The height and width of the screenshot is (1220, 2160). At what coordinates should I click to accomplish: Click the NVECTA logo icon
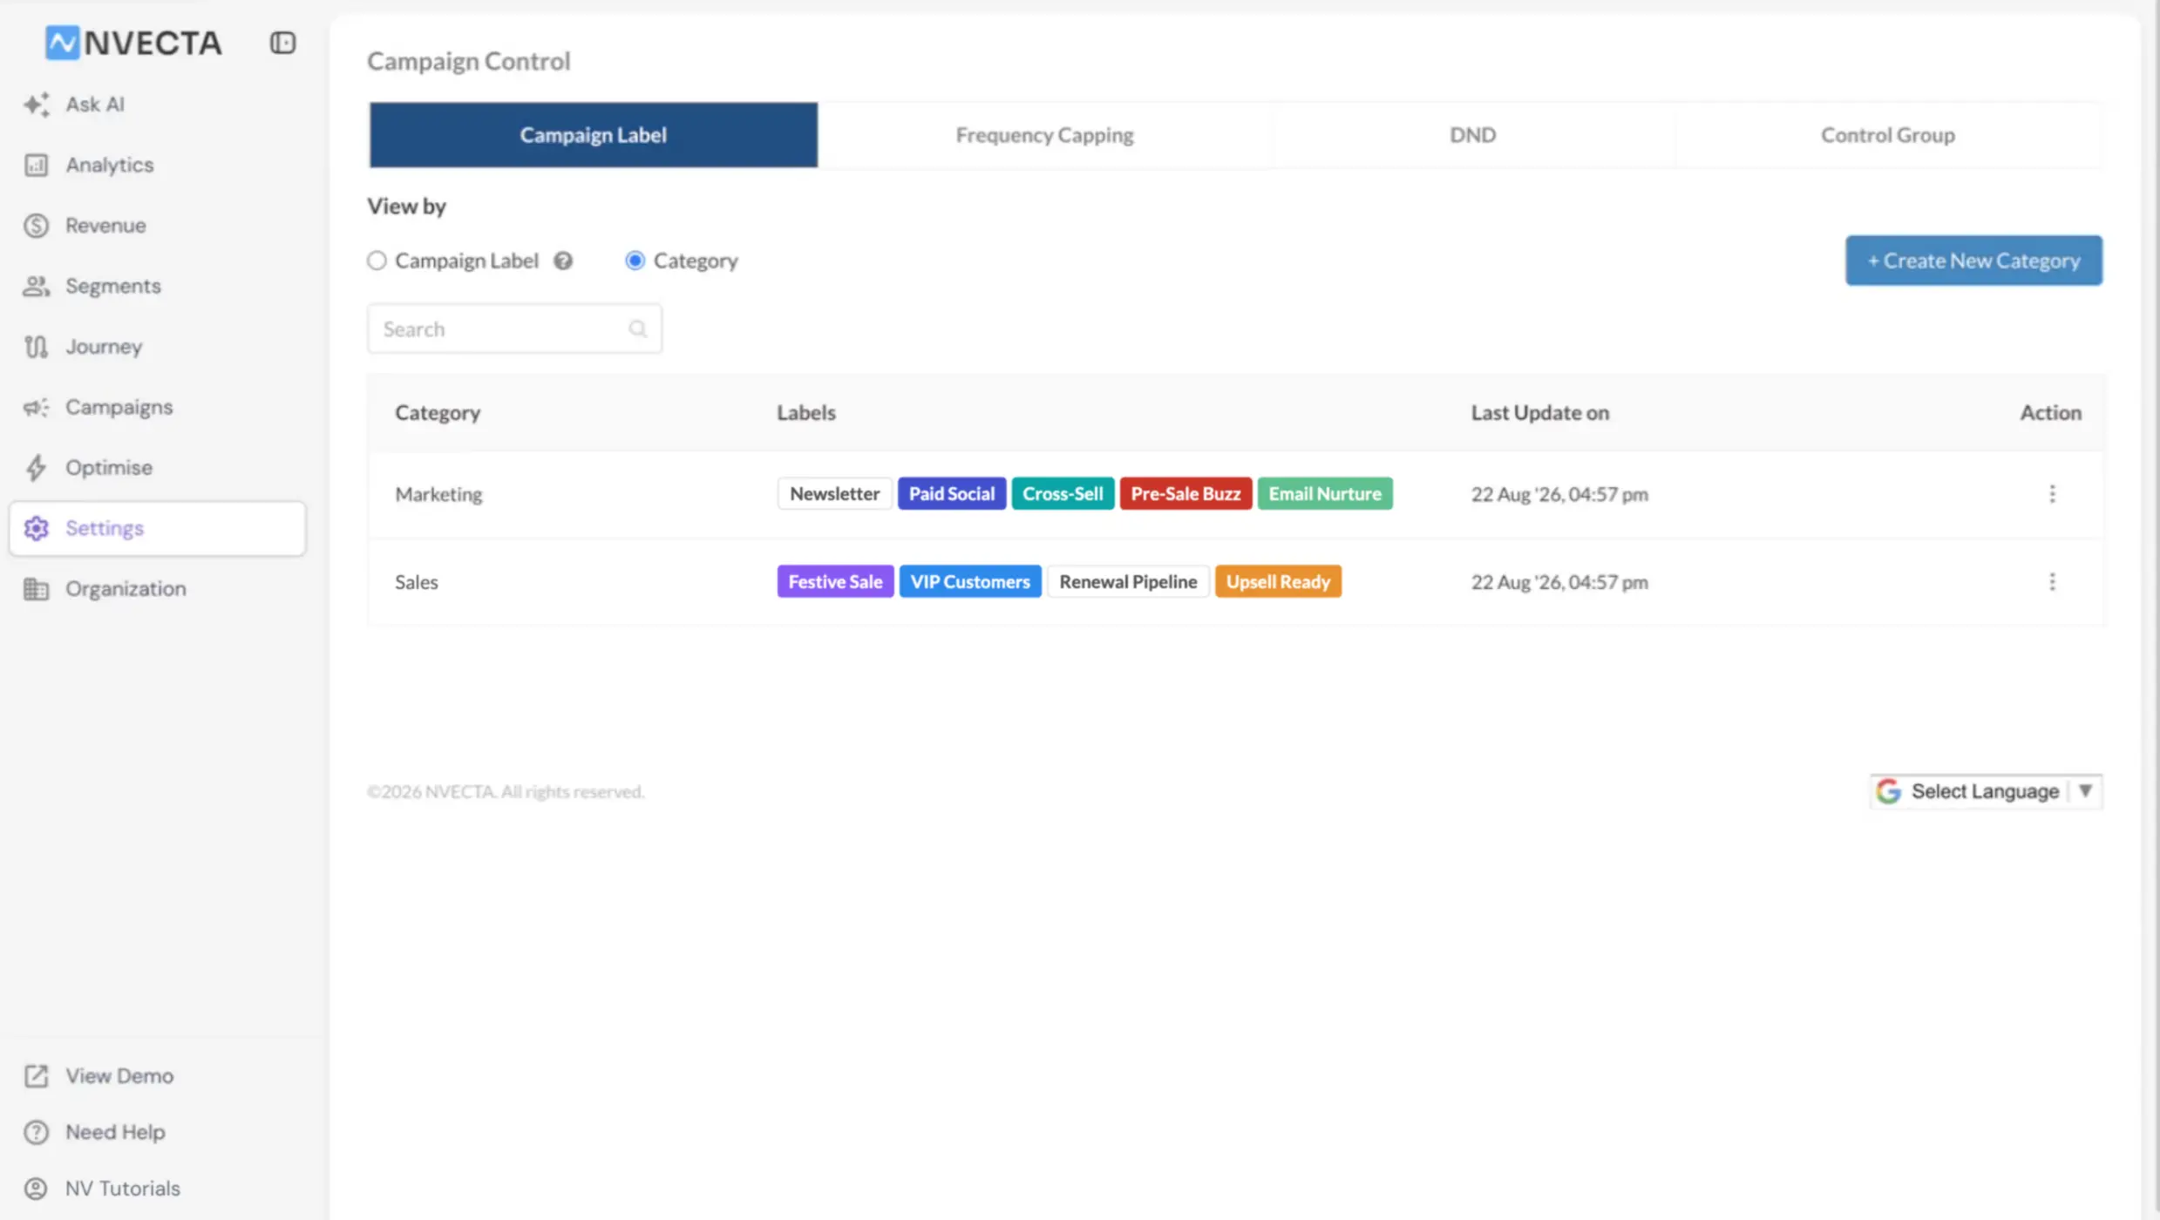[x=62, y=43]
